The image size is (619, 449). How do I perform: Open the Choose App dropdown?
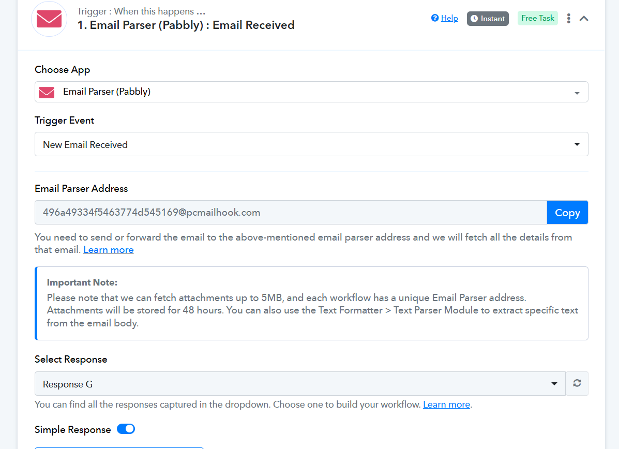coord(311,92)
